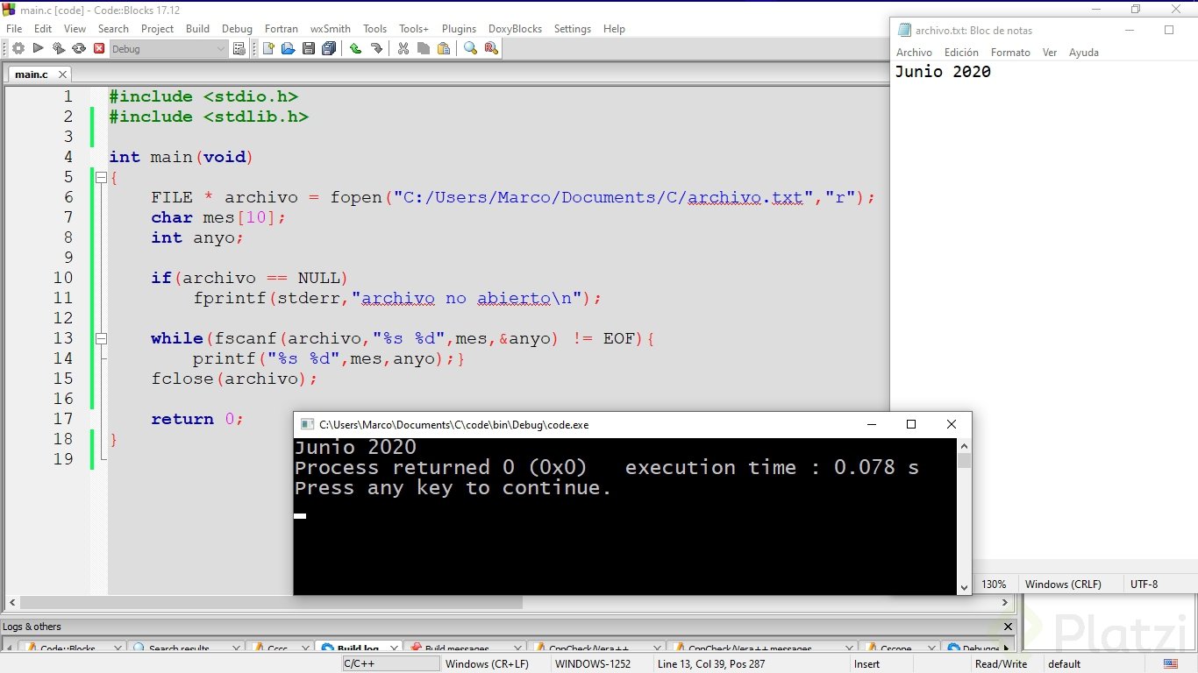
Task: Open the Debug build target dropdown
Action: [168, 49]
